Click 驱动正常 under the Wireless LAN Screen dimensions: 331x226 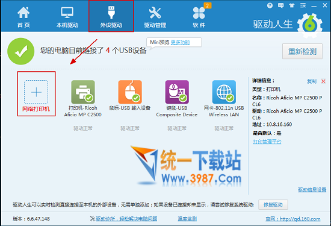(224, 128)
